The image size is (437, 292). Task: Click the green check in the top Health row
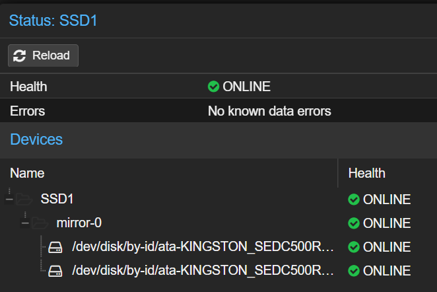pyautogui.click(x=213, y=87)
